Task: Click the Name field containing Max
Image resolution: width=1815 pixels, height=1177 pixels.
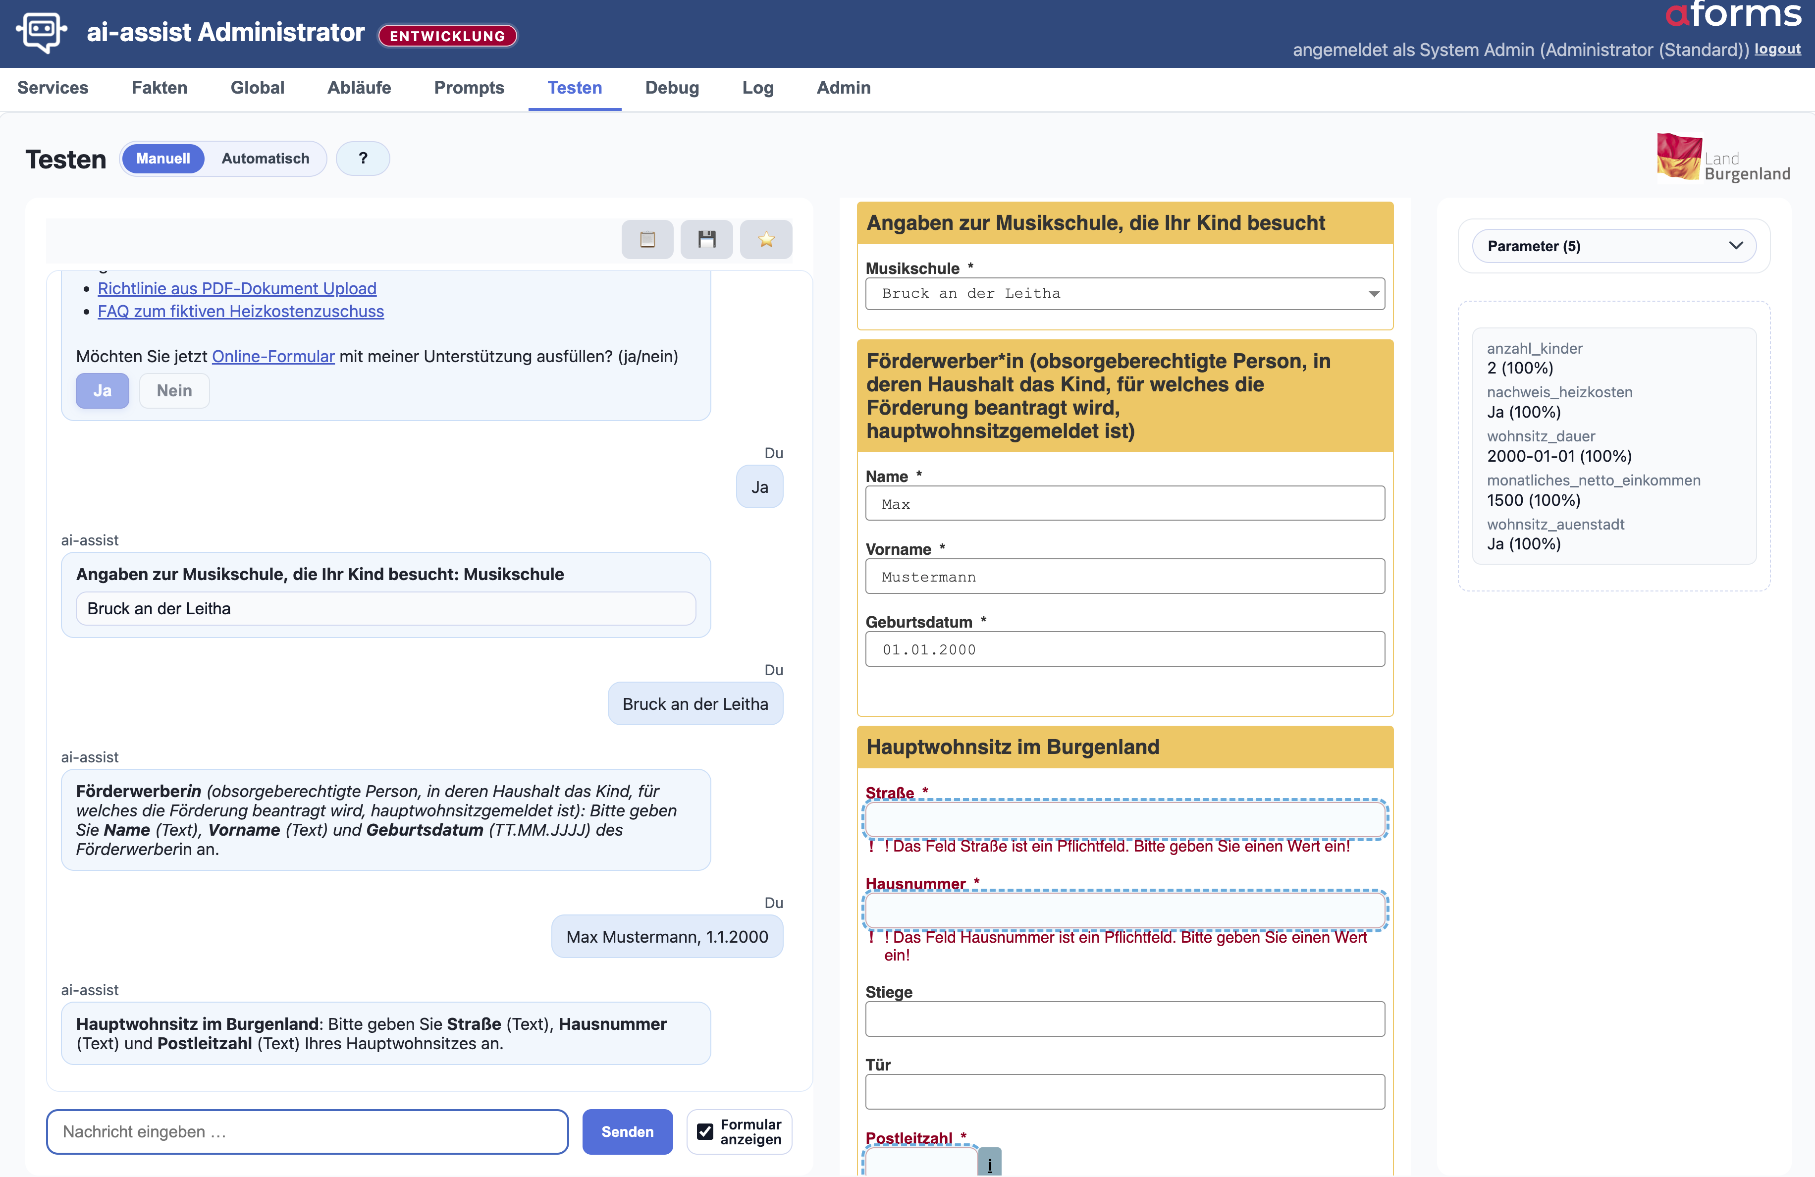Action: tap(1125, 503)
